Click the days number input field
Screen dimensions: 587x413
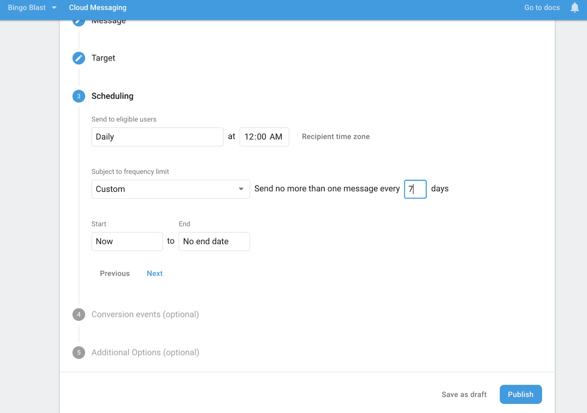(x=415, y=189)
